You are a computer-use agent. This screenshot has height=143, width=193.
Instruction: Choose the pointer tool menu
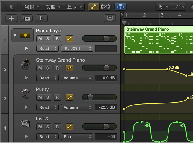pyautogui.click(x=163, y=7)
